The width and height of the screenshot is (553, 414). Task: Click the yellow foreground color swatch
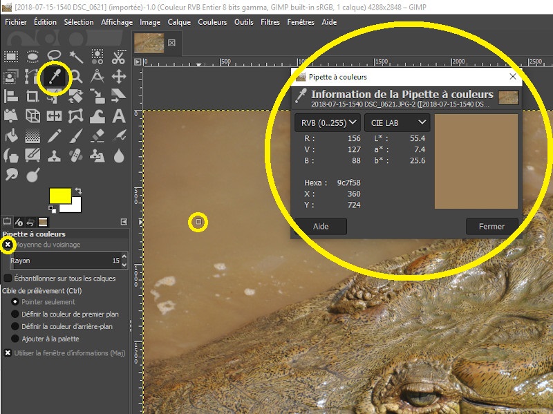[60, 196]
